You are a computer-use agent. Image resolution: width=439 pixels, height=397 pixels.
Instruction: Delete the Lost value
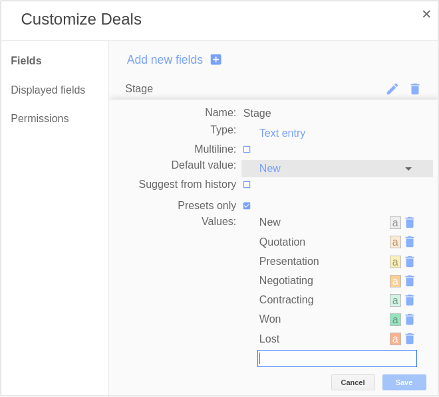click(x=410, y=339)
